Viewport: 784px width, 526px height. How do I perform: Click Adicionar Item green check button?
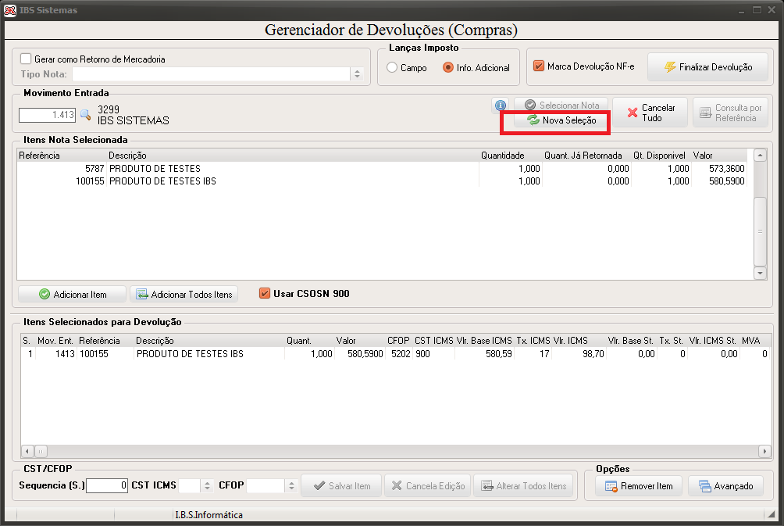[72, 295]
